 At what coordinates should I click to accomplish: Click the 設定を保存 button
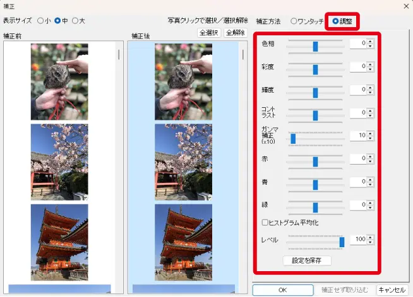tap(307, 260)
